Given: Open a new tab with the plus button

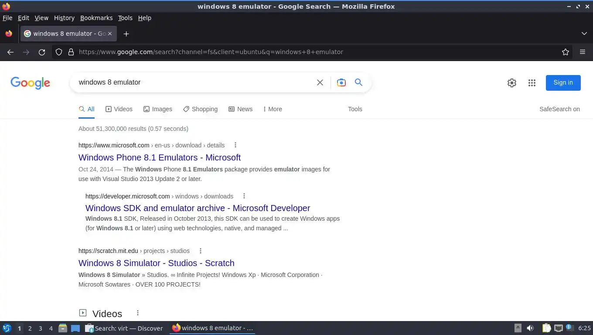Looking at the screenshot, I should click(x=126, y=34).
